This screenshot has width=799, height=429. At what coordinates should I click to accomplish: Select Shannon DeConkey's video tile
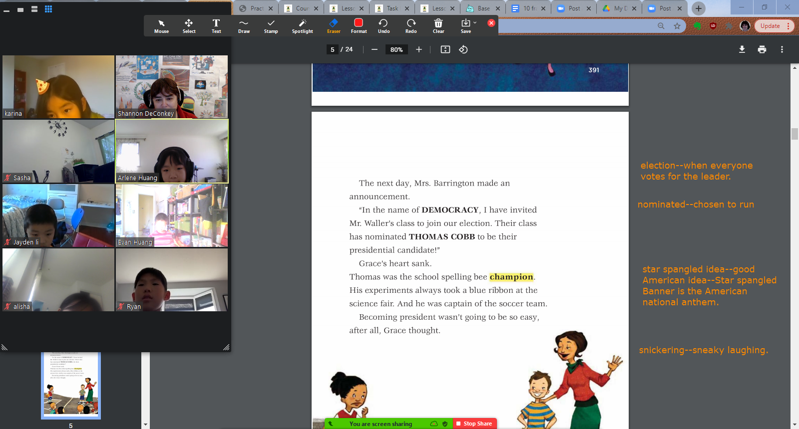[172, 87]
